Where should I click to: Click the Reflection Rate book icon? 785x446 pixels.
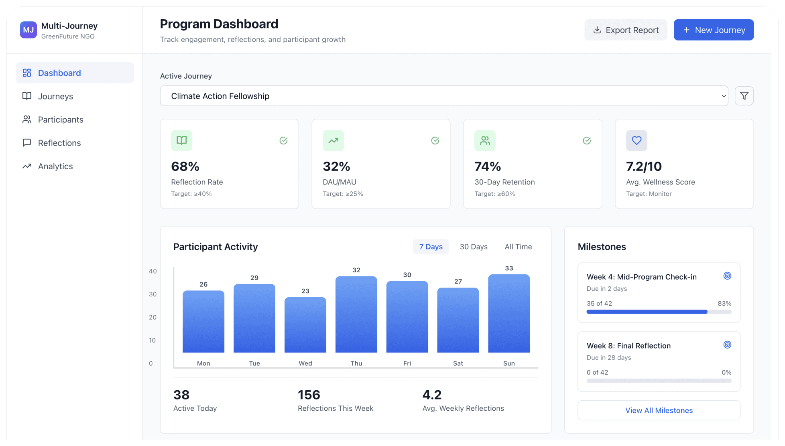click(x=181, y=140)
